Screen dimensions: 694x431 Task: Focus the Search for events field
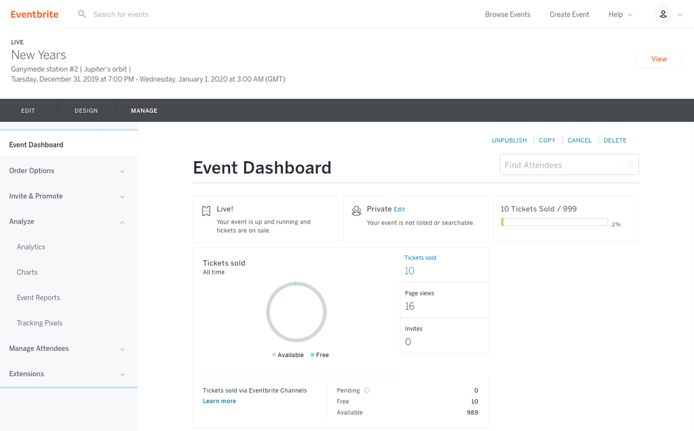tap(121, 14)
